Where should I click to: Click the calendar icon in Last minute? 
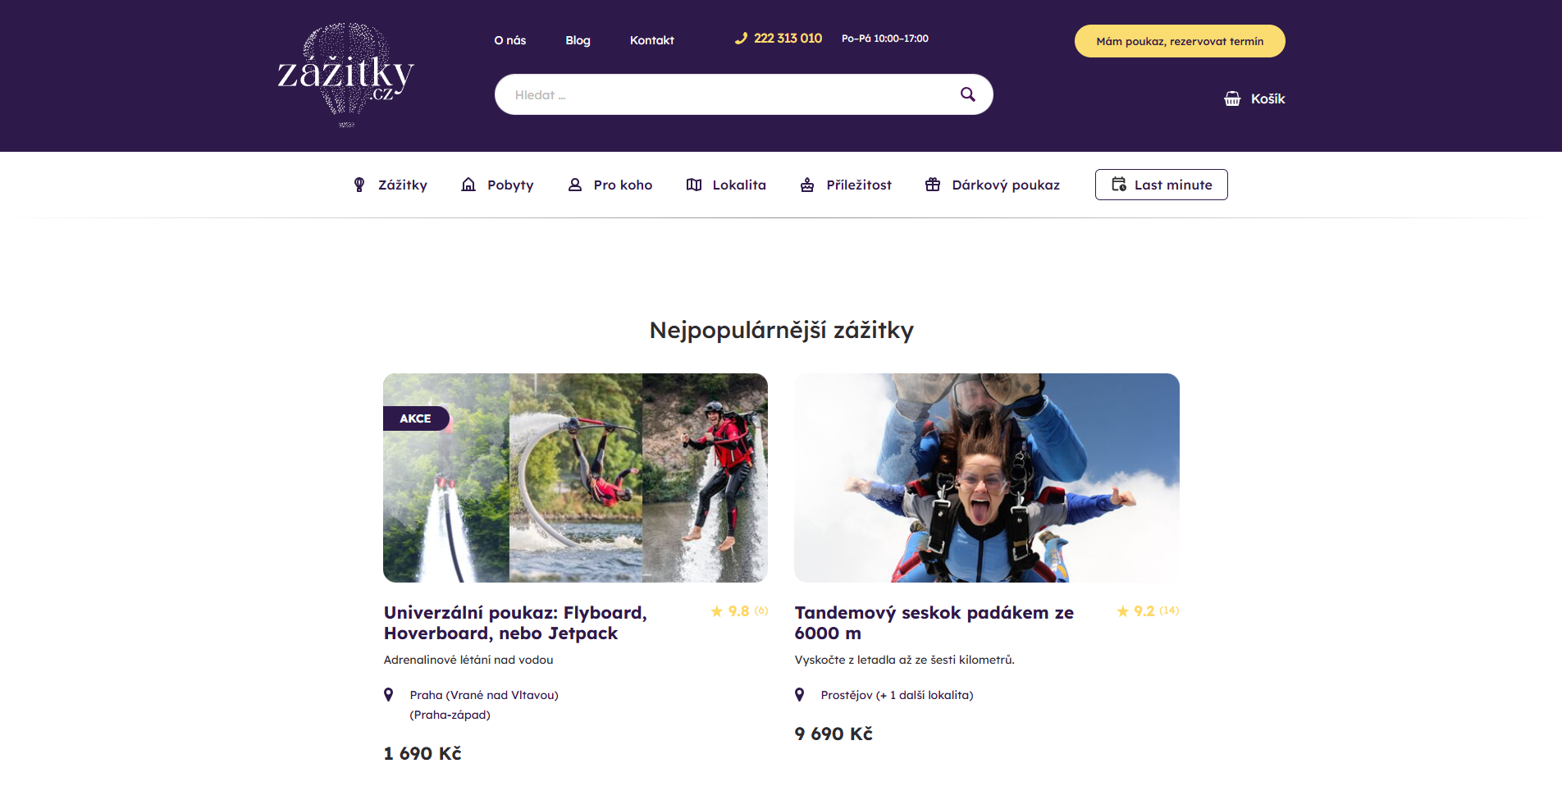tap(1119, 184)
